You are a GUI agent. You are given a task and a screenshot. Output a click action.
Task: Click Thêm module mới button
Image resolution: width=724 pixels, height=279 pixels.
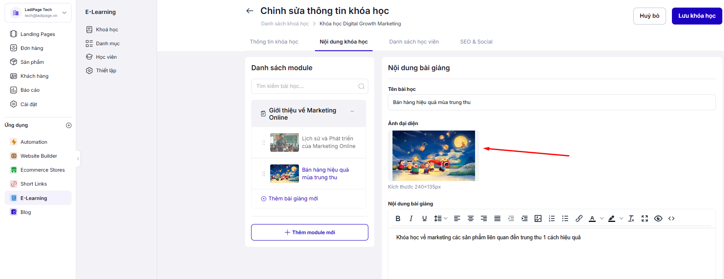pyautogui.click(x=309, y=232)
